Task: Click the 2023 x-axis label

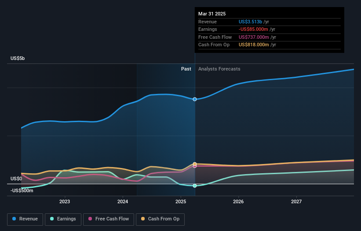Action: click(x=65, y=202)
